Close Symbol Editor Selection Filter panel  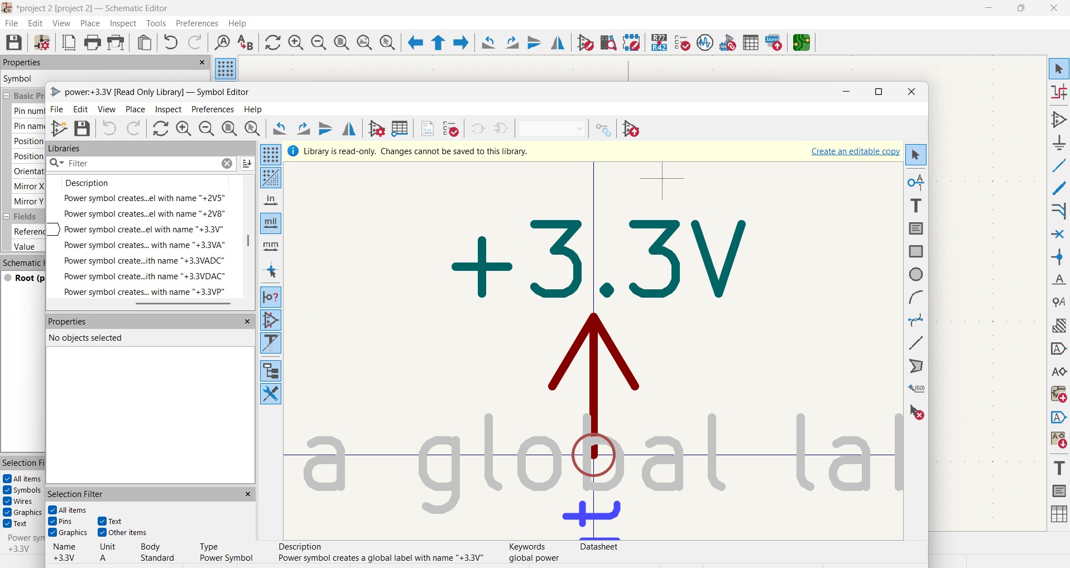point(248,494)
